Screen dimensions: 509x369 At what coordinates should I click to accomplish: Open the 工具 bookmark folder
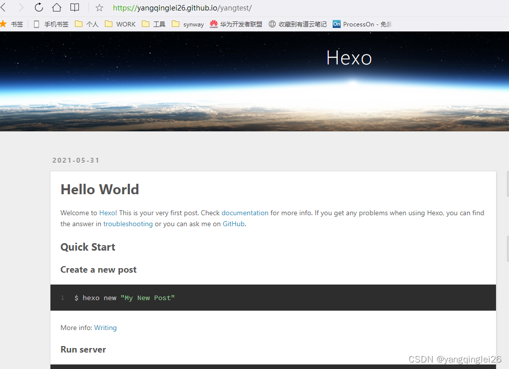click(154, 24)
